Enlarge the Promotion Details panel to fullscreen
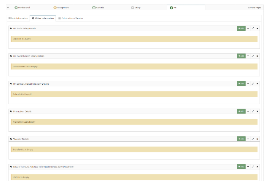The height and width of the screenshot is (185, 265). [x=253, y=111]
